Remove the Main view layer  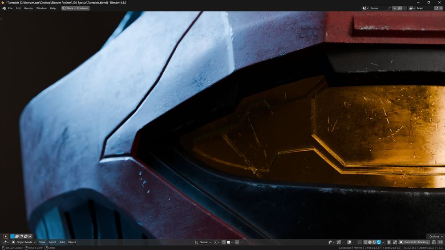[441, 8]
